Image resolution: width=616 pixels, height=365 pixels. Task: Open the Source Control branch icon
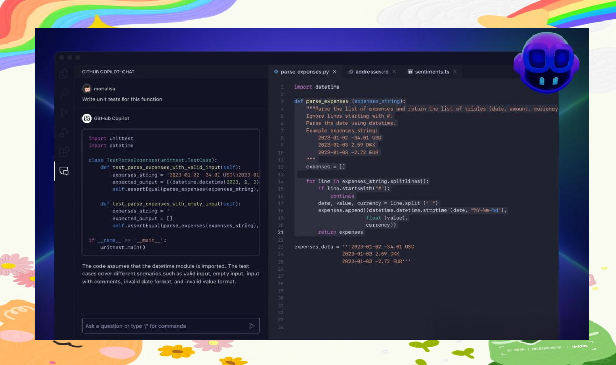tap(64, 113)
